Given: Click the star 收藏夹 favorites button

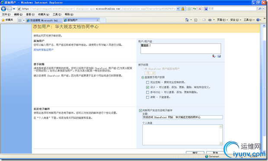Looking at the screenshot, I should [x=7, y=20].
